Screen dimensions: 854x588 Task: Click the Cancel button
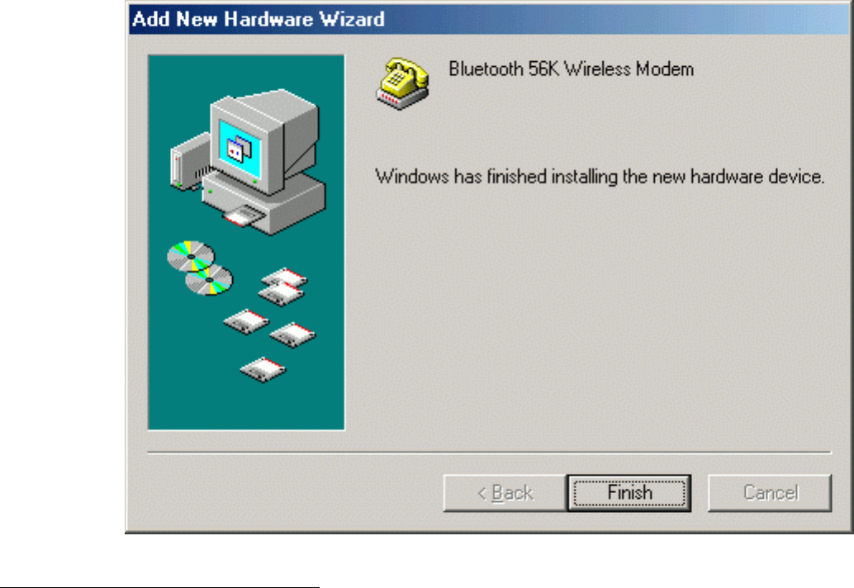(x=770, y=493)
